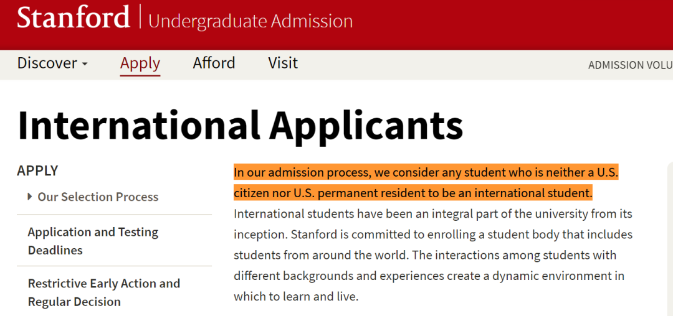This screenshot has height=316, width=673.
Task: Click the International Applicants page heading
Action: tap(240, 125)
